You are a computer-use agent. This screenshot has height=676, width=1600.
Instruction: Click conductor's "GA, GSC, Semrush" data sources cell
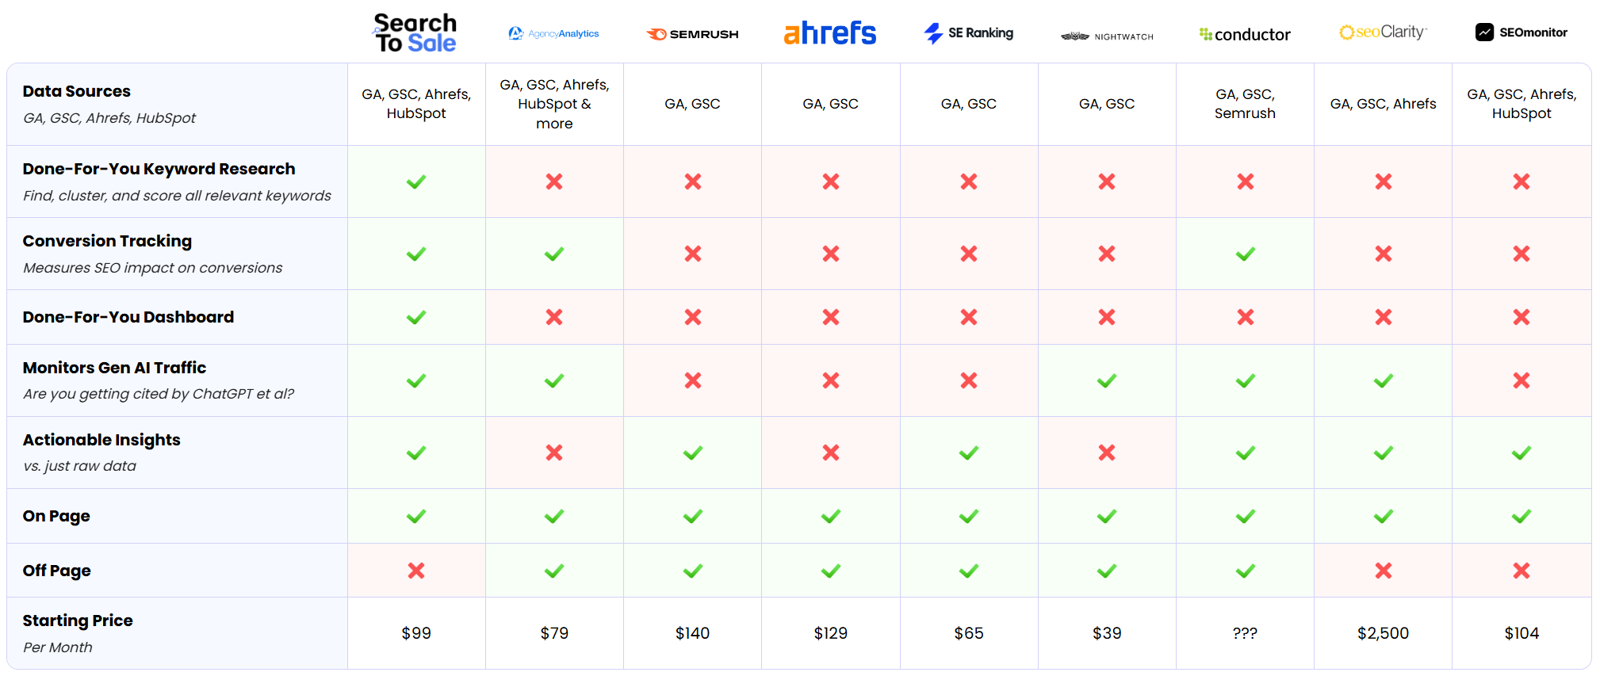click(x=1245, y=104)
